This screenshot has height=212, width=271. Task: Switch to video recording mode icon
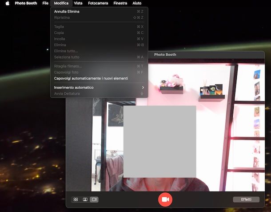point(94,200)
